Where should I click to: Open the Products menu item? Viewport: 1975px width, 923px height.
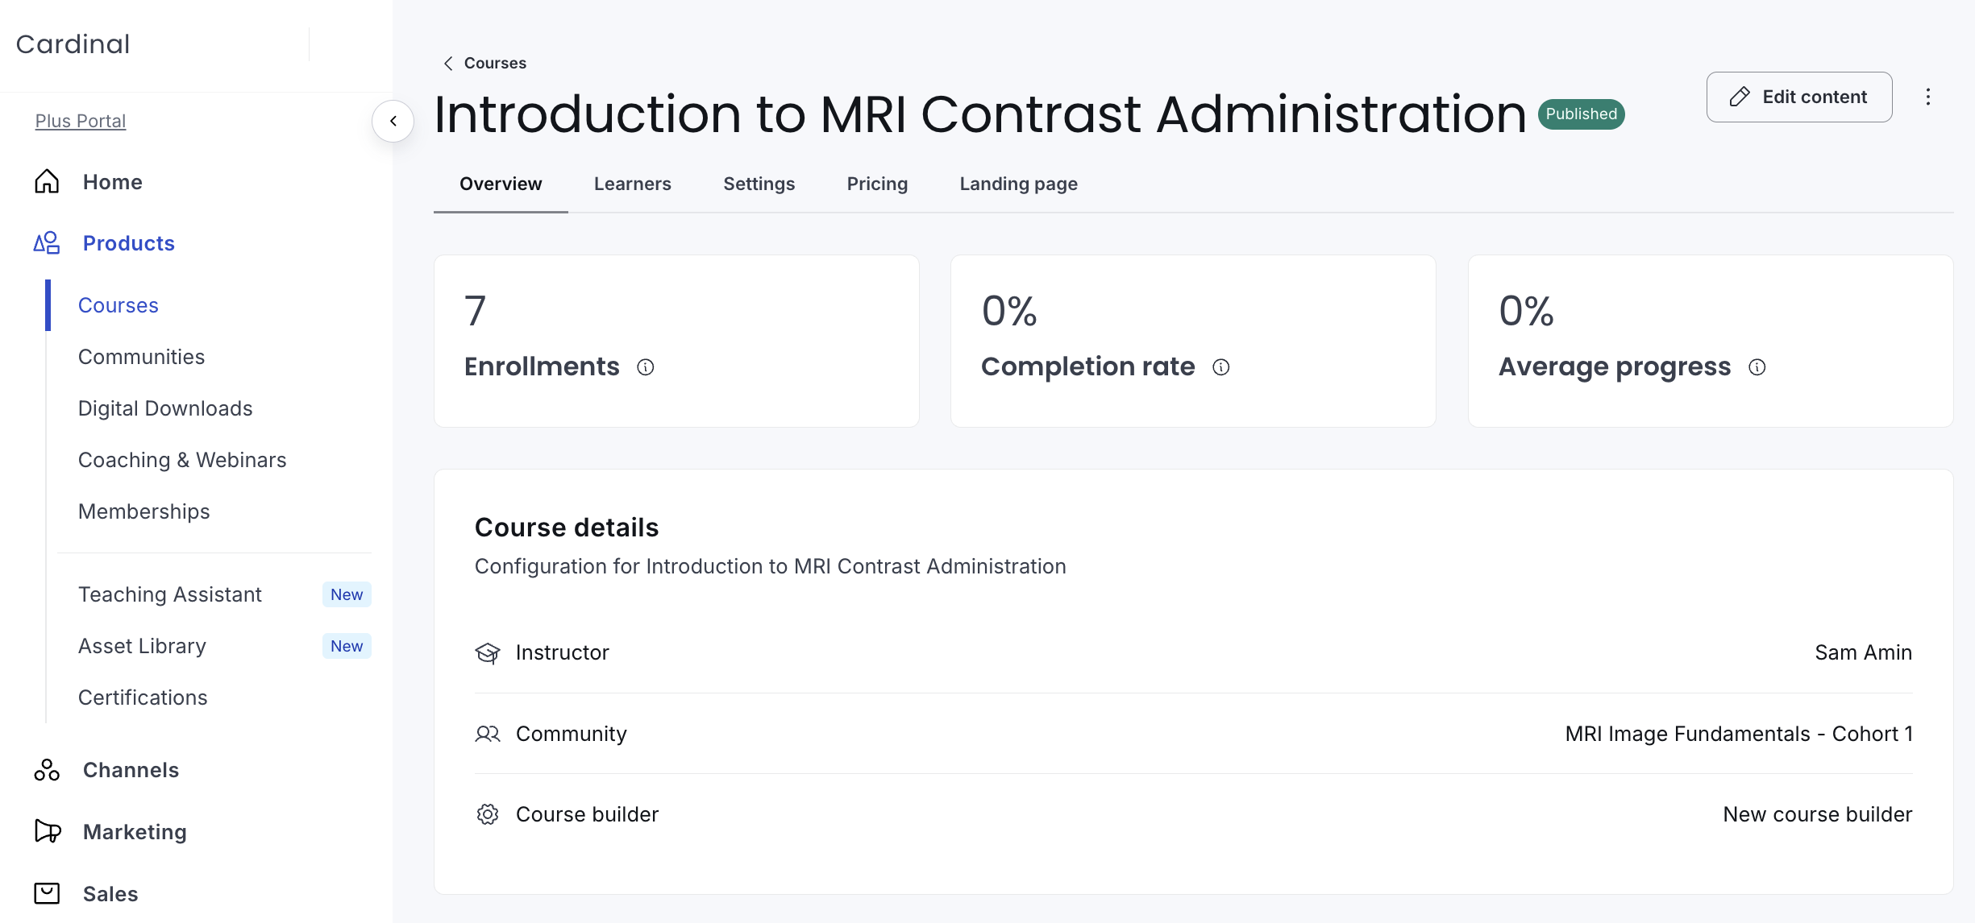coord(129,243)
